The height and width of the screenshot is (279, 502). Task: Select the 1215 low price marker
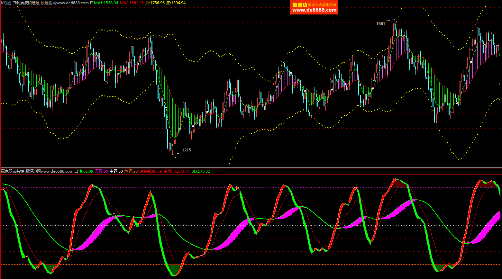tap(186, 150)
